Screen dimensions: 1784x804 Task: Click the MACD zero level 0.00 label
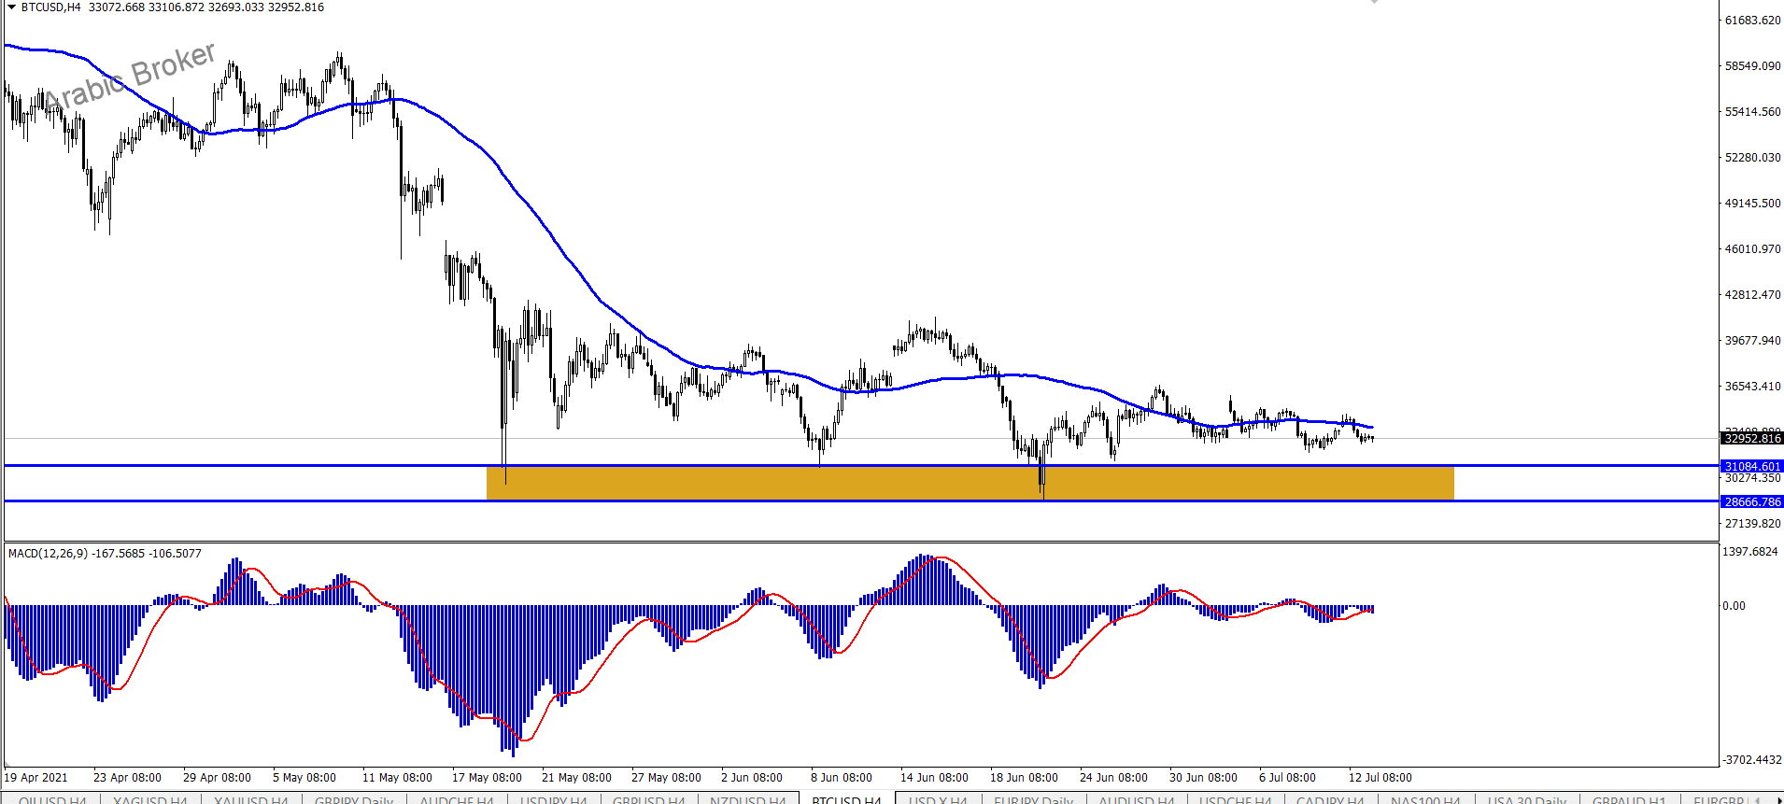coord(1734,605)
